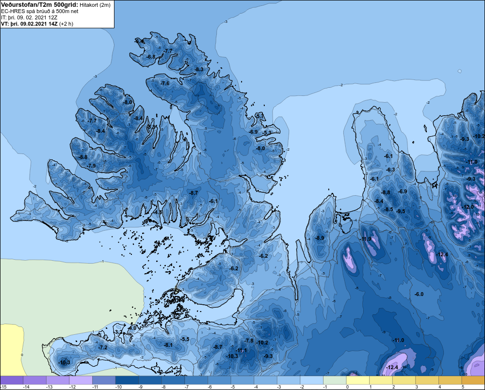Select the -10 value on the legend scale
This screenshot has width=485, height=390.
118,387
